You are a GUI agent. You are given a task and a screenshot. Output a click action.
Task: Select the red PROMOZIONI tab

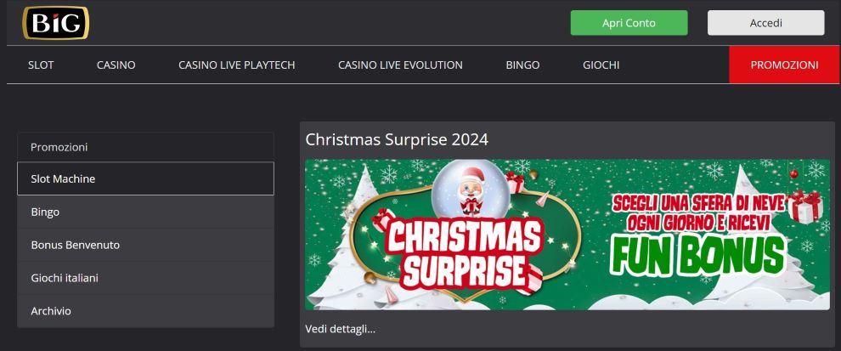(x=784, y=65)
